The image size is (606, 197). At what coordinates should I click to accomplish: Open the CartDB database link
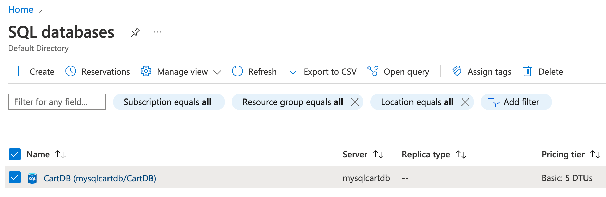tap(99, 178)
